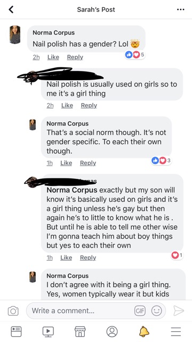Tap the camera icon beside the comment box
This screenshot has height=342, width=192.
13,310
